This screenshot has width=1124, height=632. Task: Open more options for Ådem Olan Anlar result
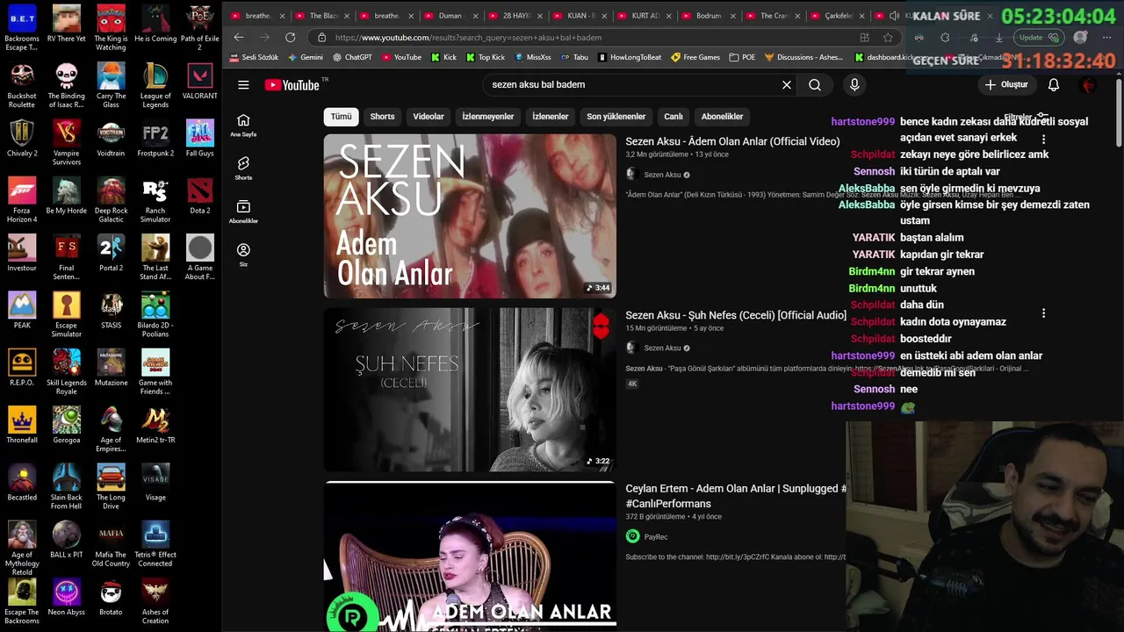tap(1043, 140)
